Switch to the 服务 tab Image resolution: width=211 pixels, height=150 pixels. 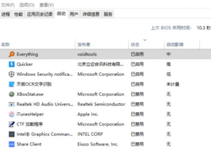(x=108, y=14)
